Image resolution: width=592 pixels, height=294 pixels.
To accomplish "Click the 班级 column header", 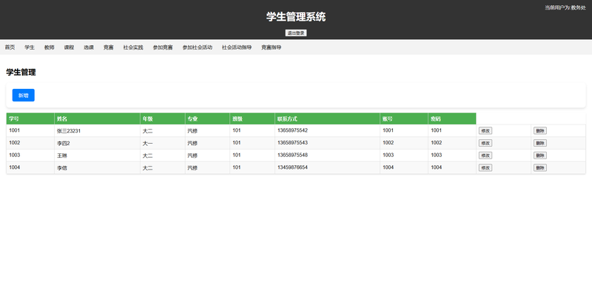I will tap(252, 118).
